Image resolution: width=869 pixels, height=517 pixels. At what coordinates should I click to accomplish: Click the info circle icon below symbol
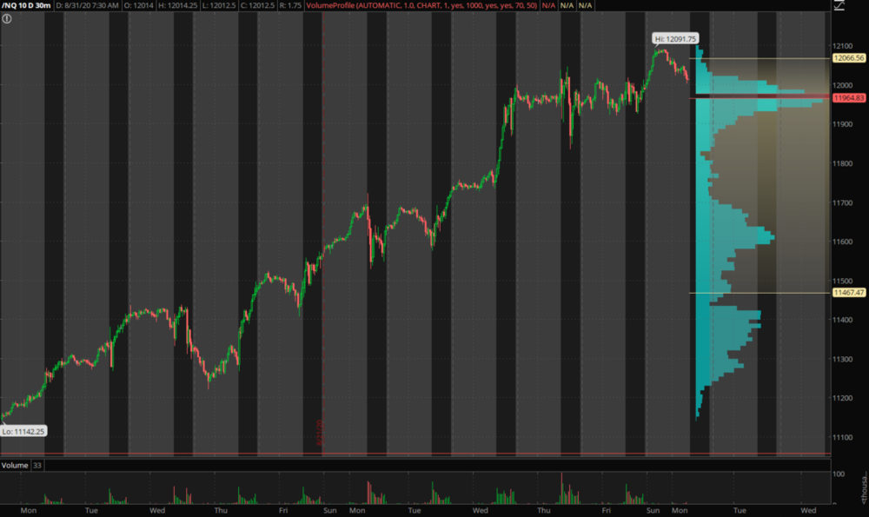(x=7, y=18)
